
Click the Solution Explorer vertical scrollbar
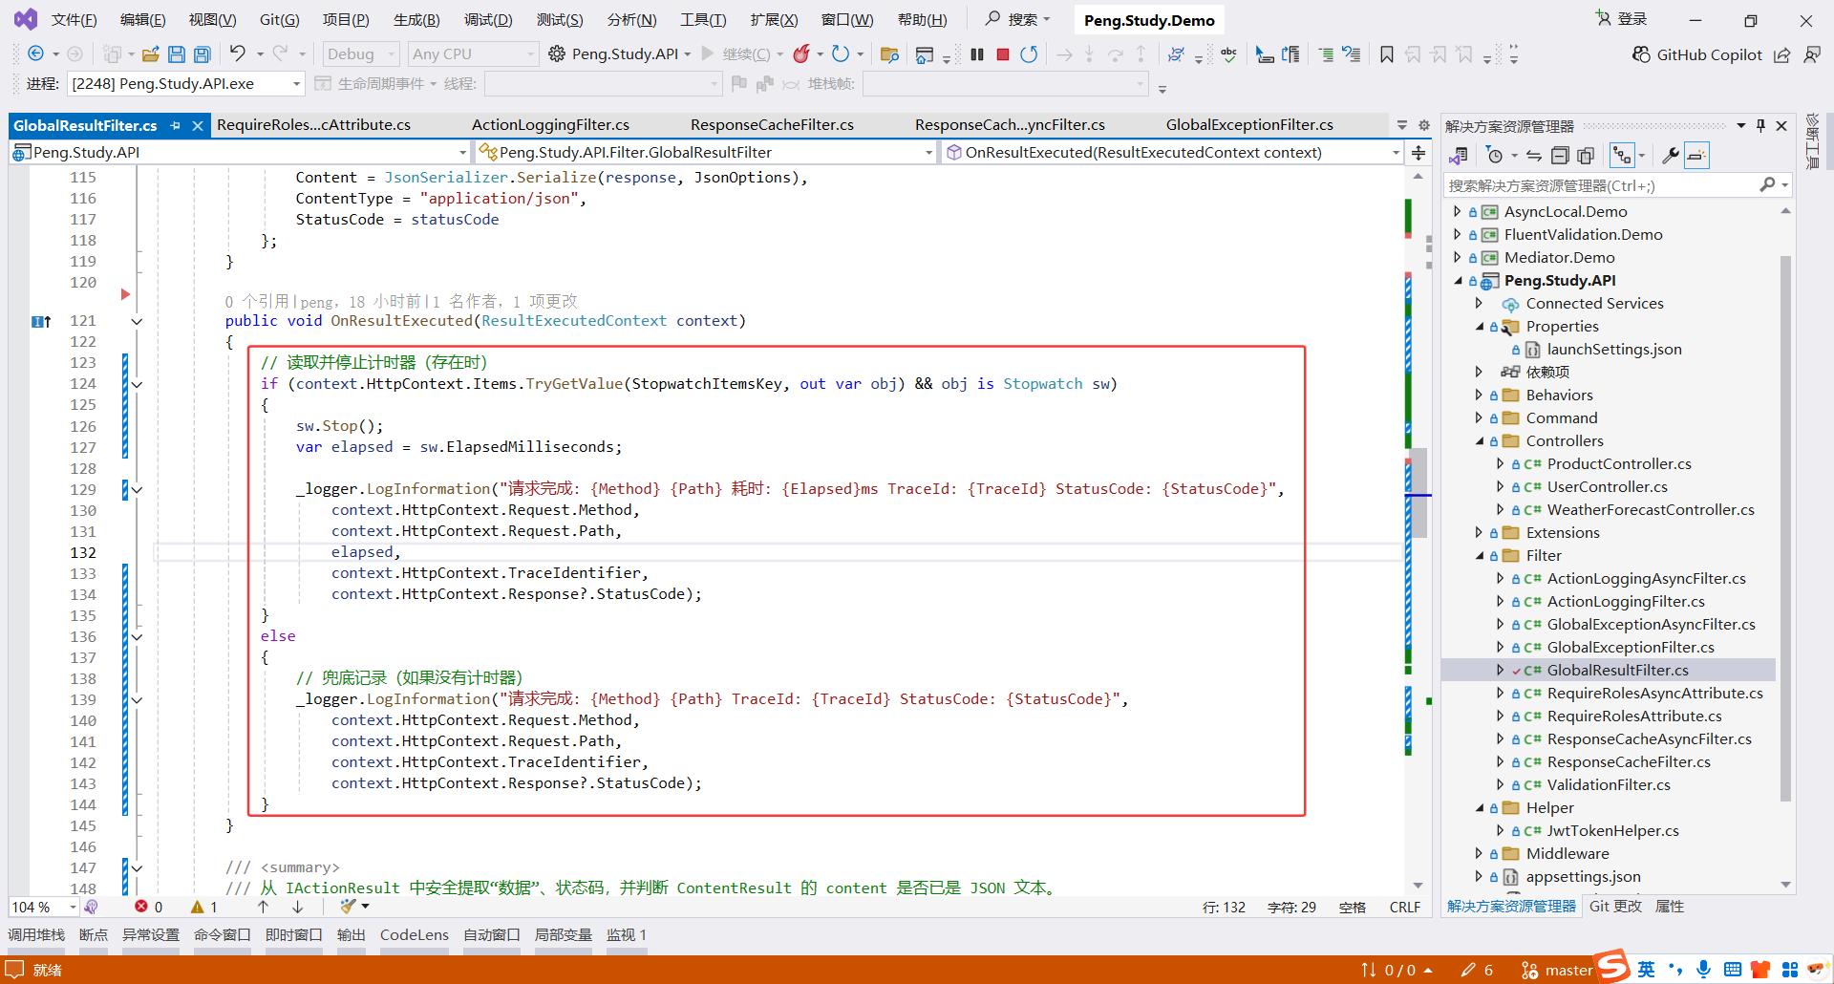pyautogui.click(x=1785, y=527)
